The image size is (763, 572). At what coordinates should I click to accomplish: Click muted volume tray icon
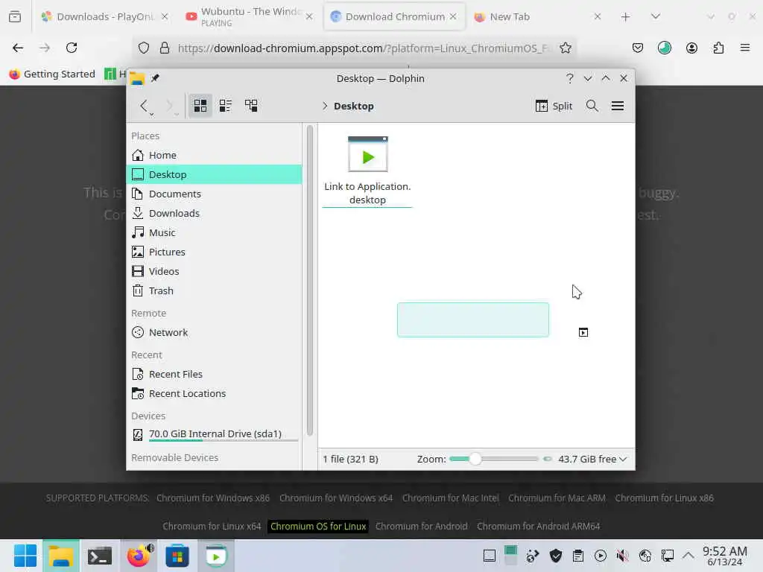point(622,556)
